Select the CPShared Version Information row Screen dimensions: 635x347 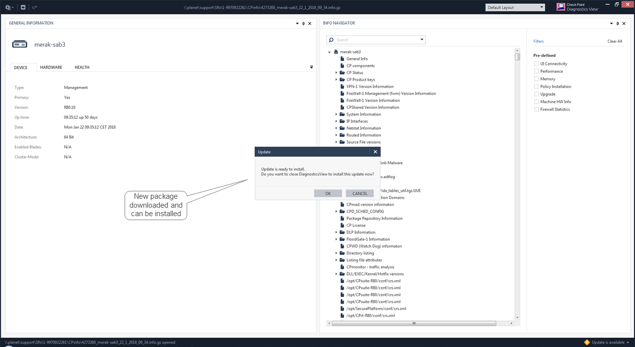pyautogui.click(x=372, y=107)
